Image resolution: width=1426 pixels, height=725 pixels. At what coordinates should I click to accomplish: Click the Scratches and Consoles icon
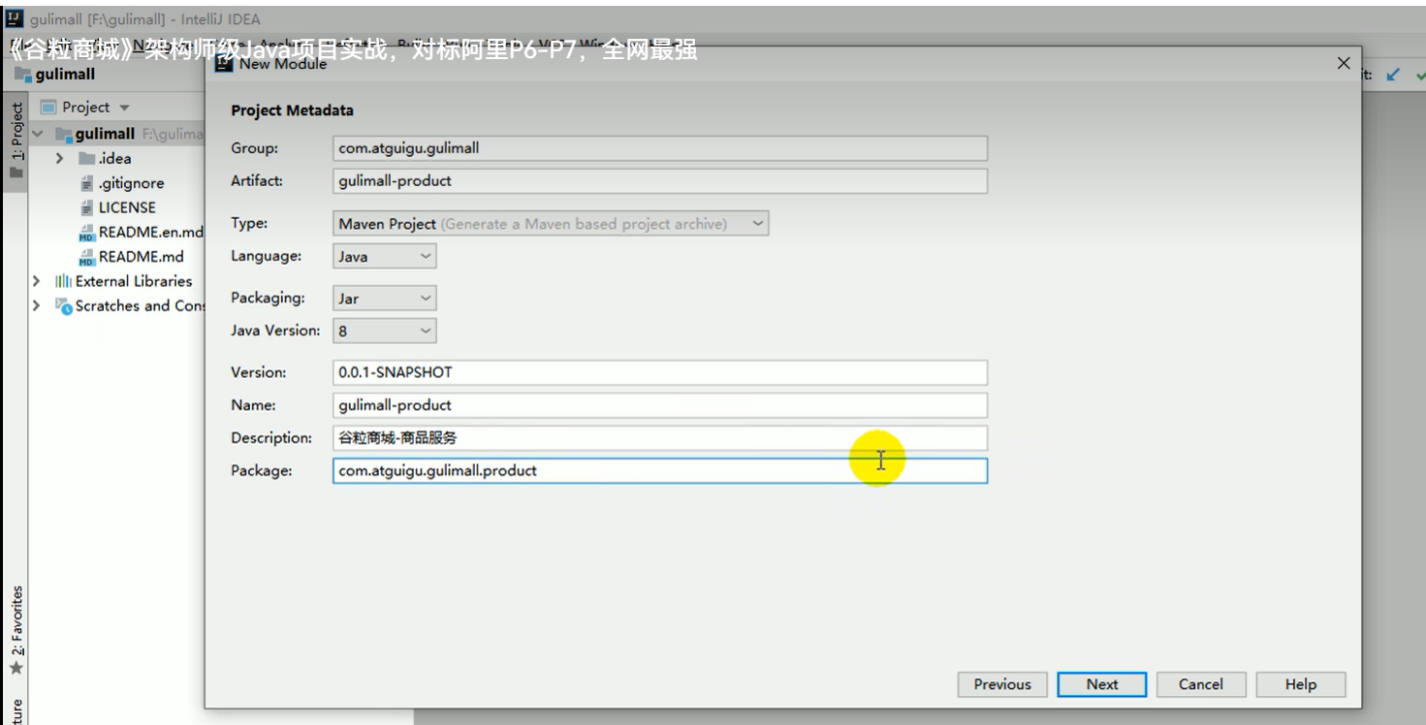[x=64, y=306]
